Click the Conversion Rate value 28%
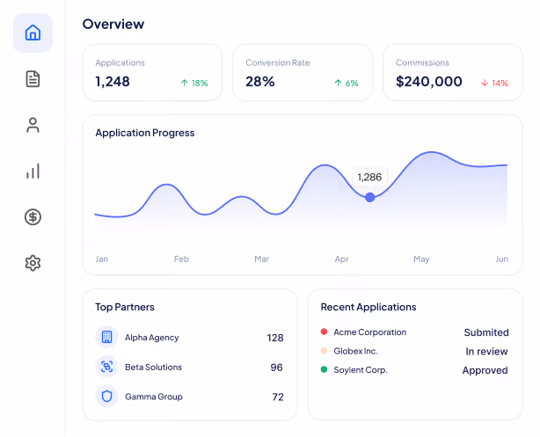The image size is (540, 437). pyautogui.click(x=260, y=82)
